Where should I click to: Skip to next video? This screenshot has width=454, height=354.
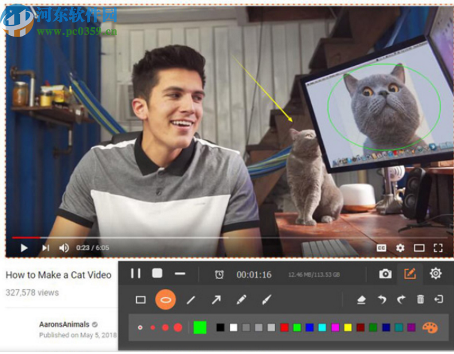pos(46,248)
